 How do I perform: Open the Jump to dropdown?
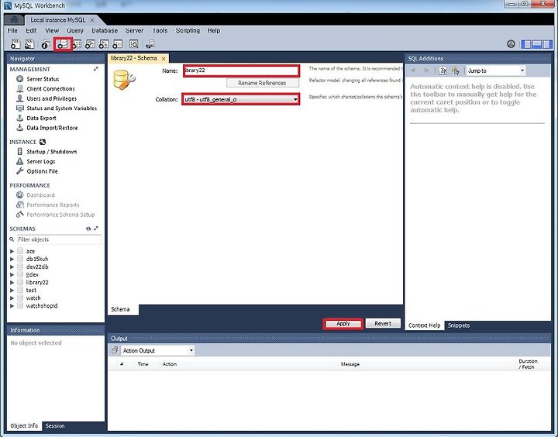point(496,71)
